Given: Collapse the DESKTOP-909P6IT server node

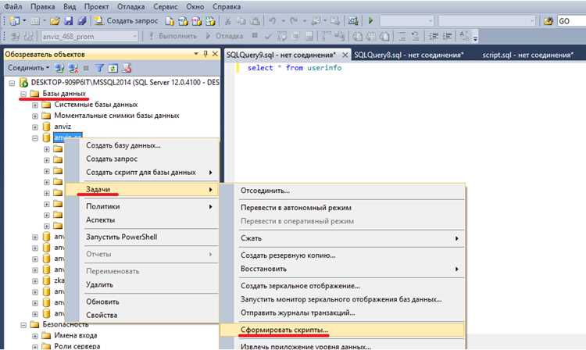Looking at the screenshot, I should coord(12,83).
